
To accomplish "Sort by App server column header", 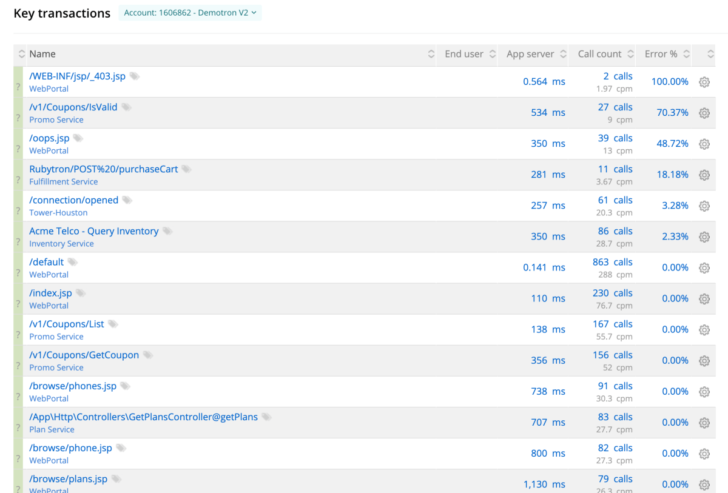I will tap(530, 54).
